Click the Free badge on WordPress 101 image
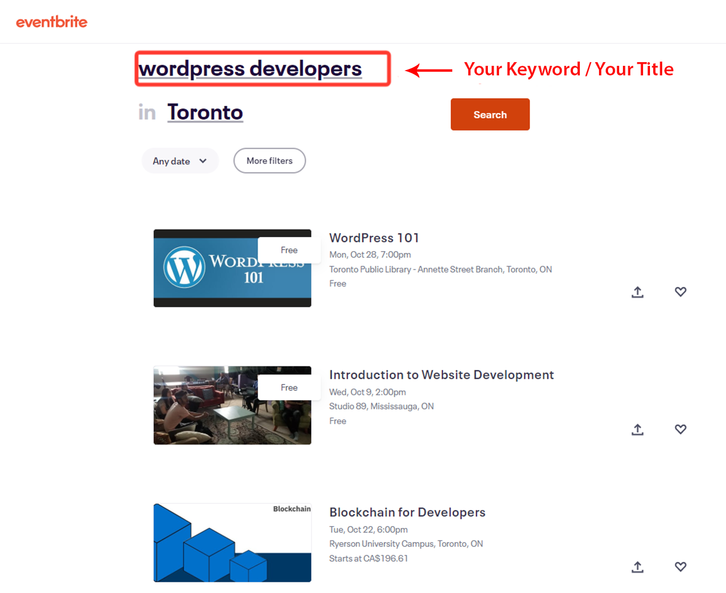This screenshot has height=593, width=726. point(289,250)
